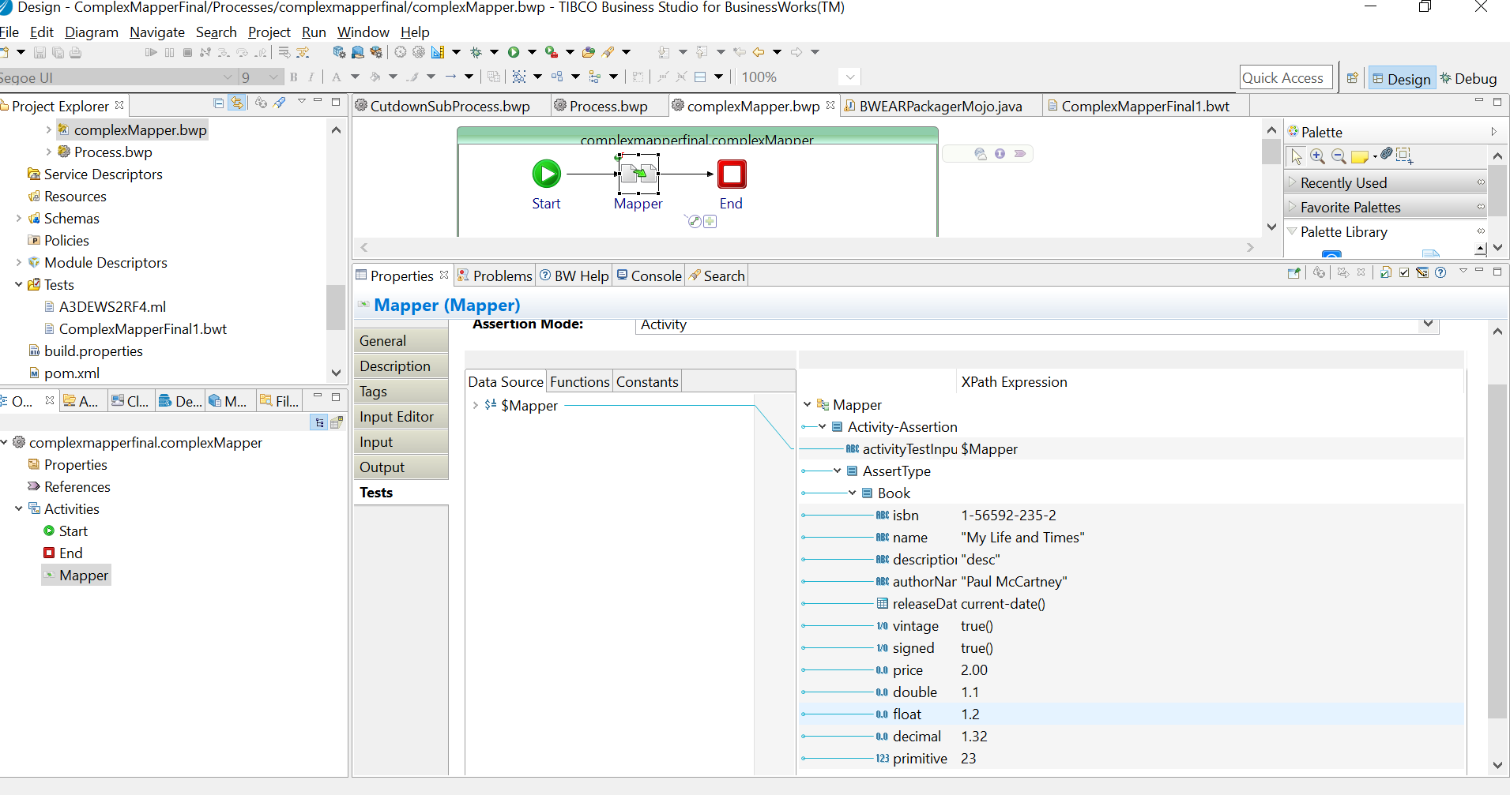Screen dimensions: 1510x795
Task: Click the Bold formatting icon
Action: tap(294, 77)
